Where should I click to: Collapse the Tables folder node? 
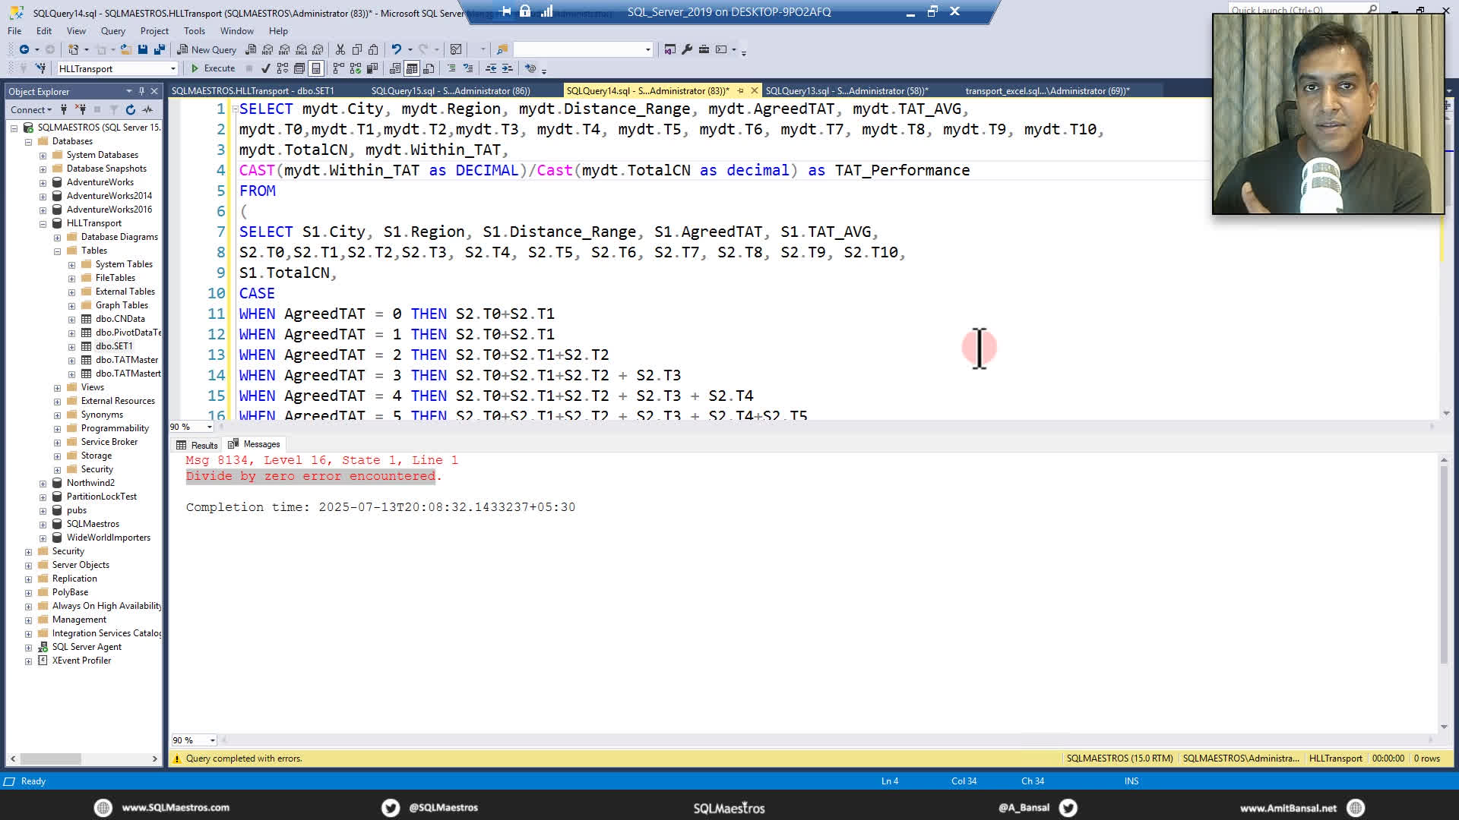coord(57,251)
